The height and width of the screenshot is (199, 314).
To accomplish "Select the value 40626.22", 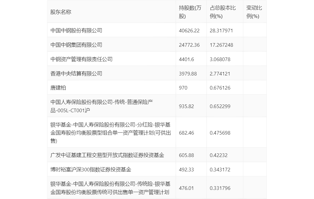I will point(189,31).
